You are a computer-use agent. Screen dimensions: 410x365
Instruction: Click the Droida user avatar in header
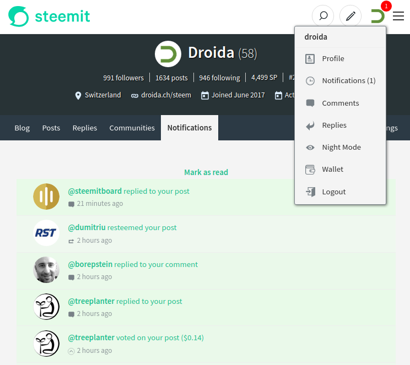coord(377,16)
